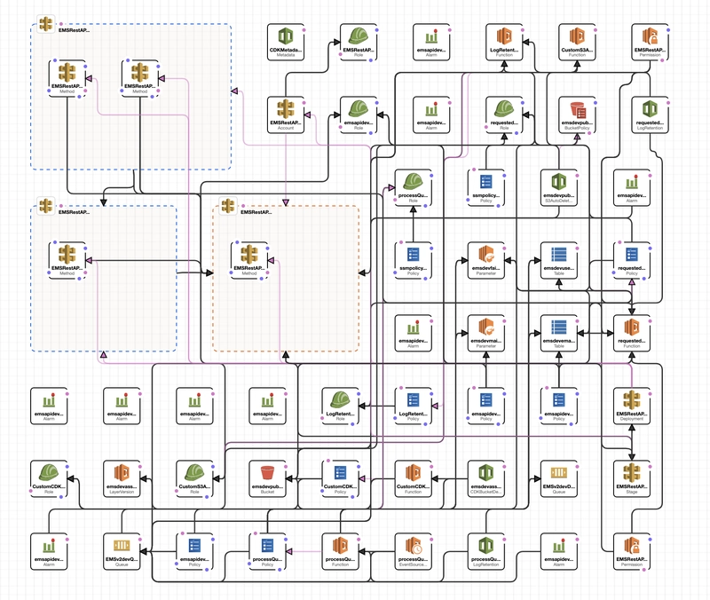The width and height of the screenshot is (710, 600).
Task: Click the emsdevfai... Parameter node
Action: point(485,260)
